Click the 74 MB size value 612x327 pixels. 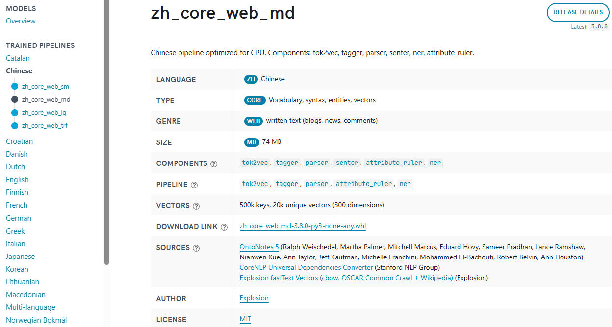272,142
